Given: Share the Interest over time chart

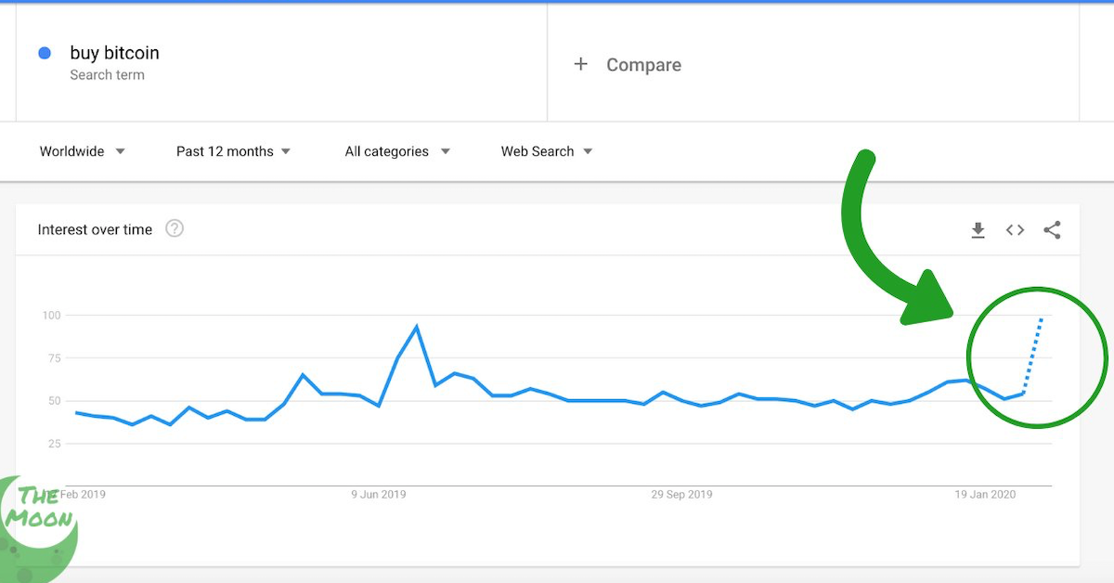Looking at the screenshot, I should pos(1052,229).
